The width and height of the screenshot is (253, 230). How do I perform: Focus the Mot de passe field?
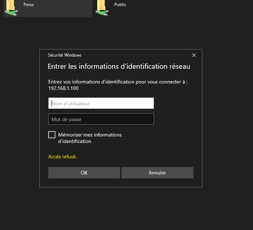[101, 119]
